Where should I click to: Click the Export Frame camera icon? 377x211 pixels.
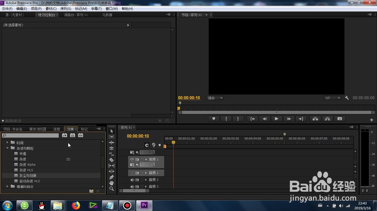pyautogui.click(x=340, y=119)
